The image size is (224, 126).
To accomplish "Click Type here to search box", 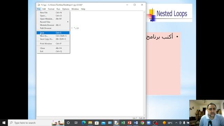I will pyautogui.click(x=36, y=123).
